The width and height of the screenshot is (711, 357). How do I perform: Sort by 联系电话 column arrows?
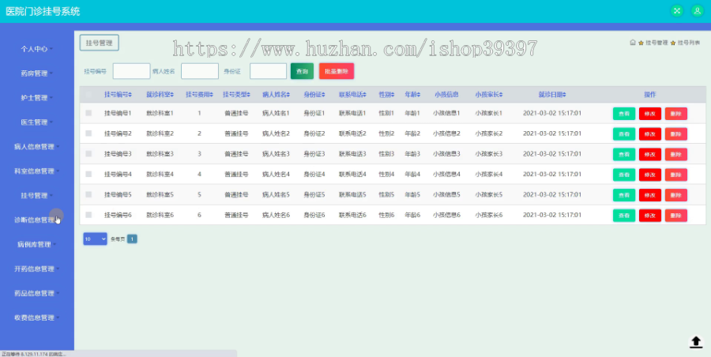point(364,95)
